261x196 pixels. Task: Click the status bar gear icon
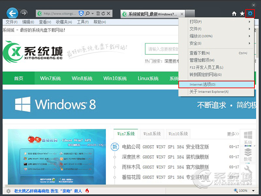[8, 191]
